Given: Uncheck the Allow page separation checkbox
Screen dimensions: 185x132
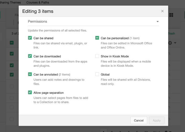Looking at the screenshot, I should [x=30, y=92].
